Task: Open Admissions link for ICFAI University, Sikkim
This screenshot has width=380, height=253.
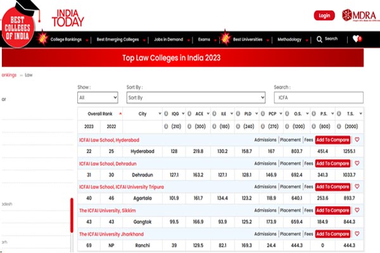Action: point(265,211)
